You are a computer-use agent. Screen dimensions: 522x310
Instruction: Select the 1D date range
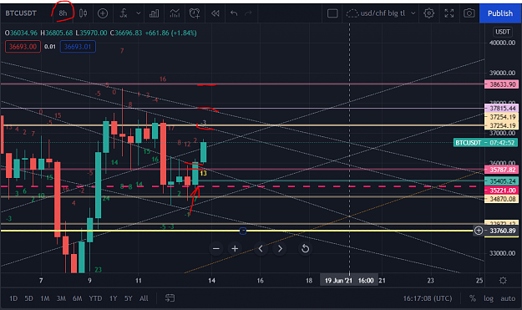point(13,298)
